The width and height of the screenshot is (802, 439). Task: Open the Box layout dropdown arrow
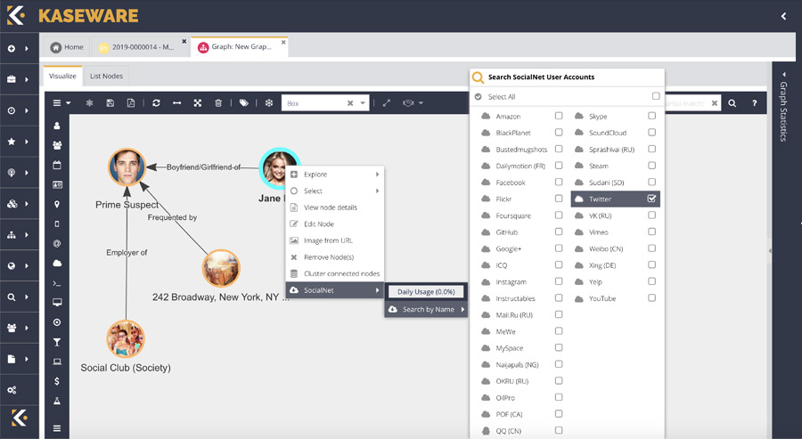coord(363,103)
